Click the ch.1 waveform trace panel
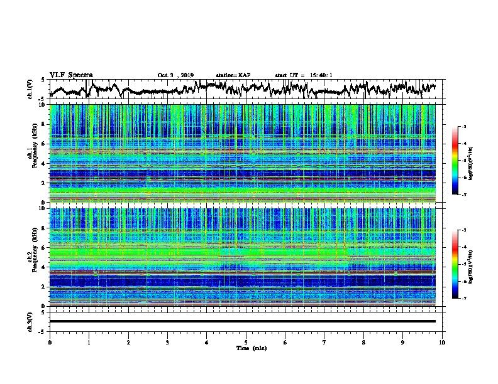This screenshot has width=498, height=384. click(x=245, y=89)
